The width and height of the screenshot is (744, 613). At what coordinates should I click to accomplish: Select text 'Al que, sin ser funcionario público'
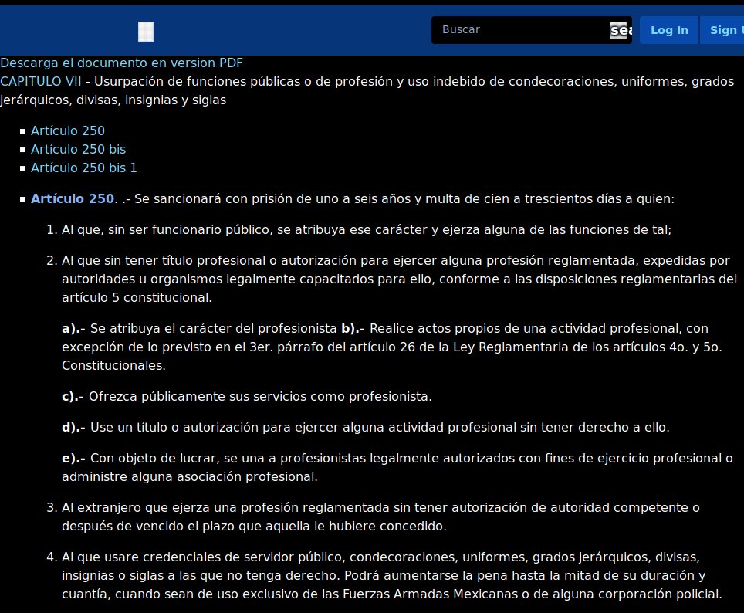tap(167, 230)
